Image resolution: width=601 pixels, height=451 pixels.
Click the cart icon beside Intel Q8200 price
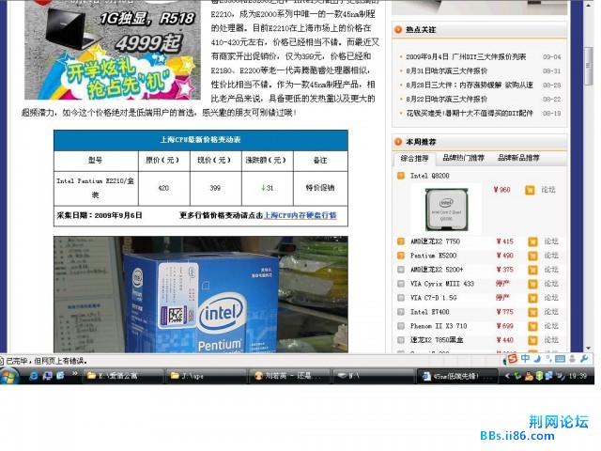click(530, 190)
